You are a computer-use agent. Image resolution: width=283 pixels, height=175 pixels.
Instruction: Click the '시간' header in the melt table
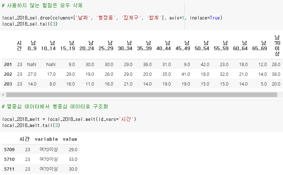pyautogui.click(x=25, y=139)
